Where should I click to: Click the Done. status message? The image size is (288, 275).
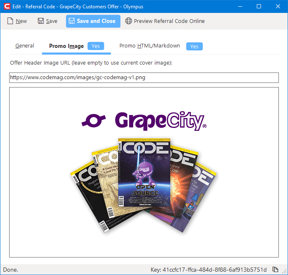click(x=10, y=270)
